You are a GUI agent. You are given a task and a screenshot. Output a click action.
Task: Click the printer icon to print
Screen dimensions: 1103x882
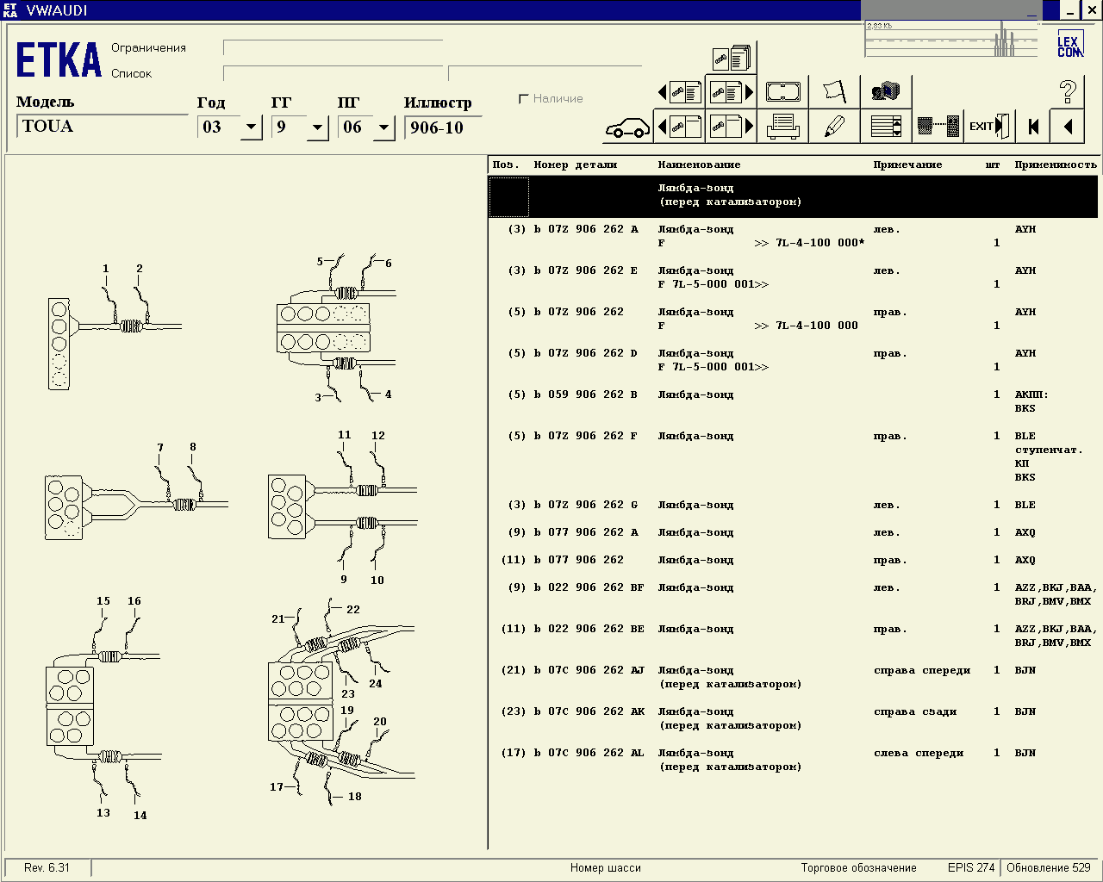[782, 127]
